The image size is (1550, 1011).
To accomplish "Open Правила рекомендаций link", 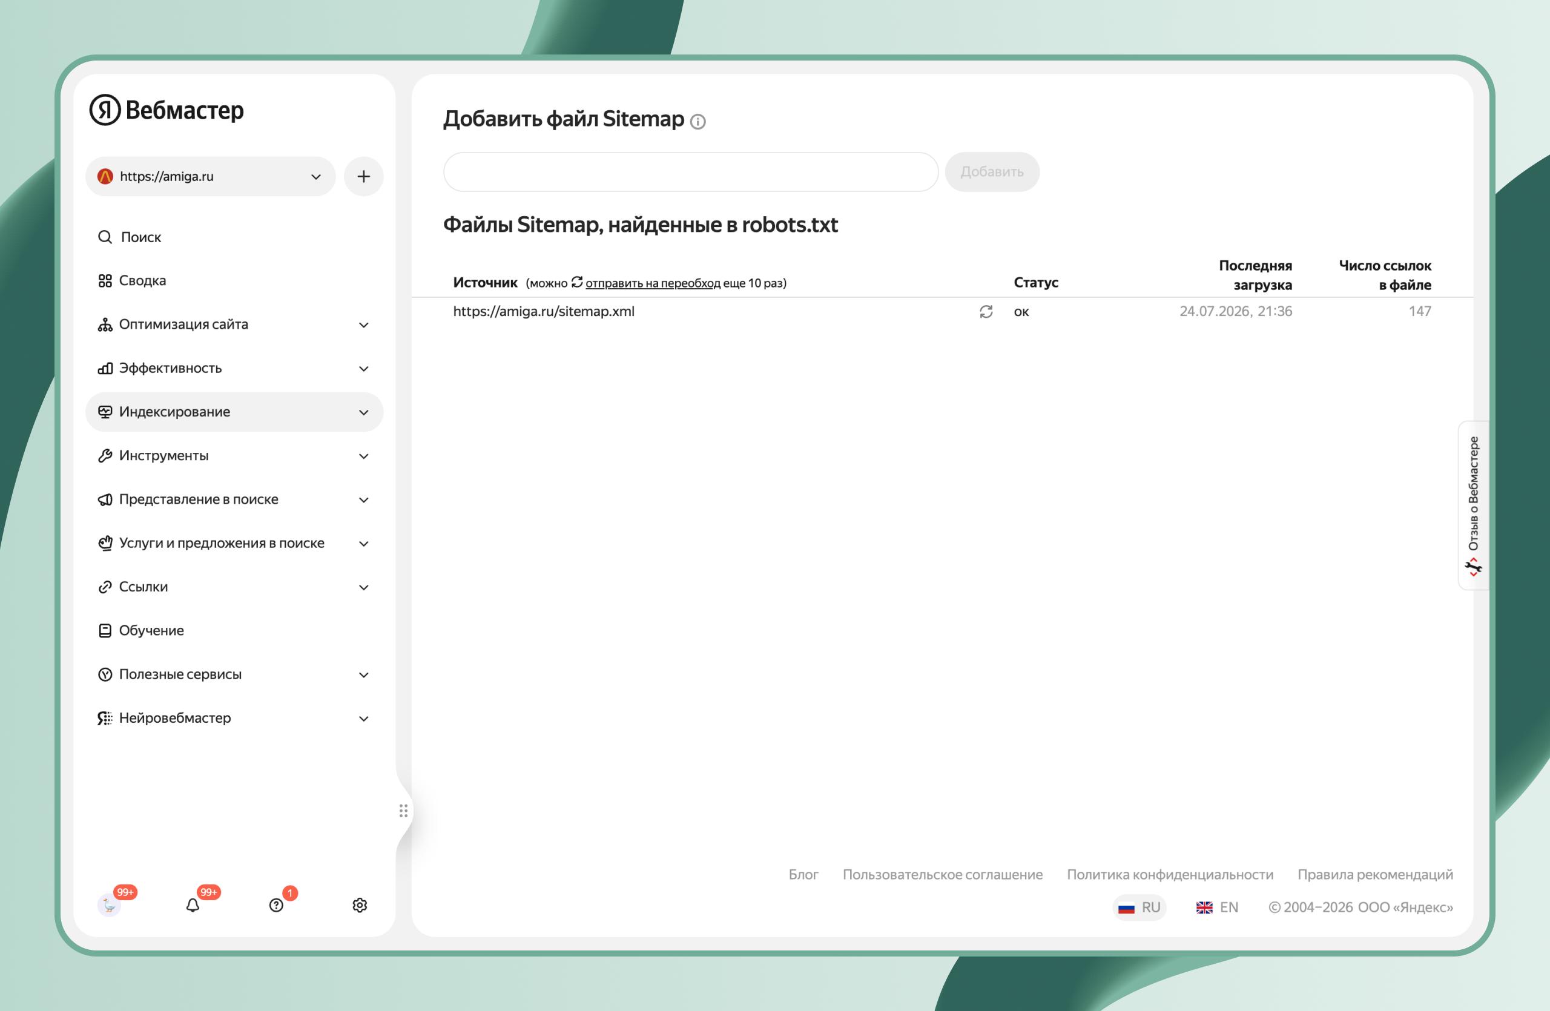I will coord(1375,874).
